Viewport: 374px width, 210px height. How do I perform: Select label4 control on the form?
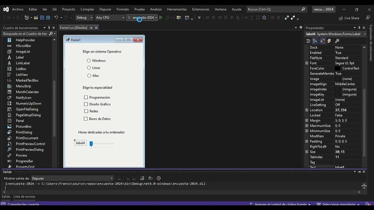click(x=80, y=143)
